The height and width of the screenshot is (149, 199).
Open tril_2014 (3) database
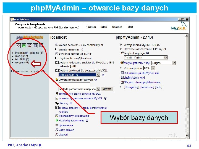22,59
